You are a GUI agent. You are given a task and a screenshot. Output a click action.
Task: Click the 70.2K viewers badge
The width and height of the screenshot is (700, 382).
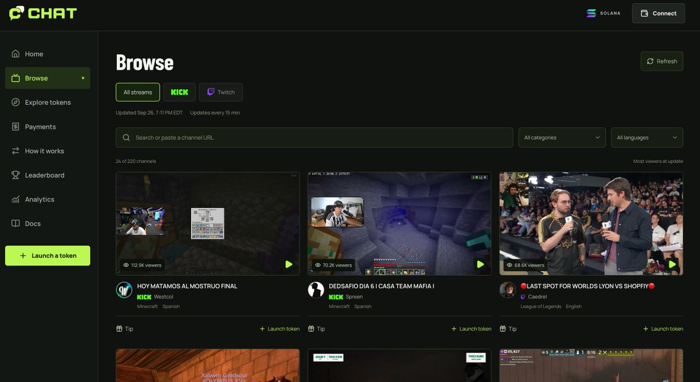click(334, 265)
